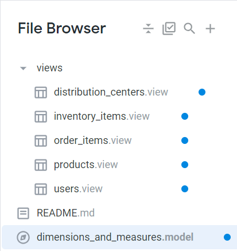Collapse all folders in File Browser
237x251 pixels.
coord(148,28)
